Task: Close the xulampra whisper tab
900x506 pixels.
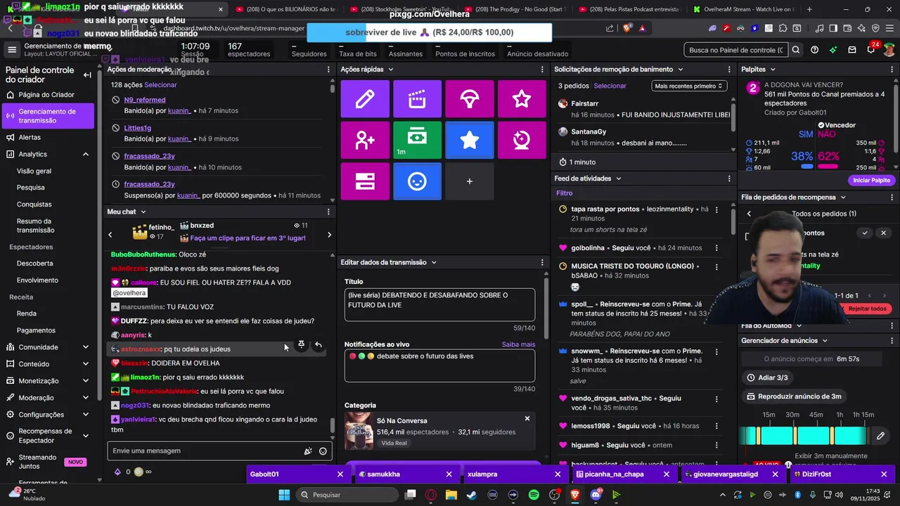Action: point(558,474)
